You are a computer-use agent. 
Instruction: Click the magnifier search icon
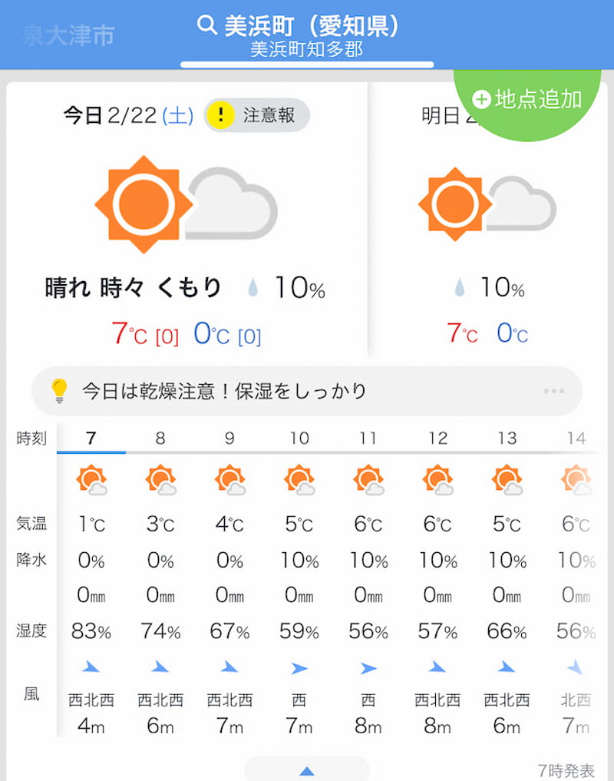[x=206, y=25]
